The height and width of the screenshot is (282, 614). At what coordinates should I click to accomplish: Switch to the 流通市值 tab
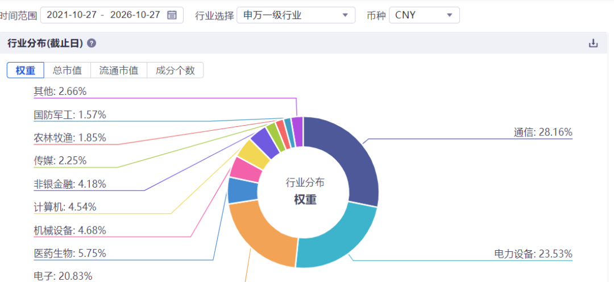click(x=119, y=70)
